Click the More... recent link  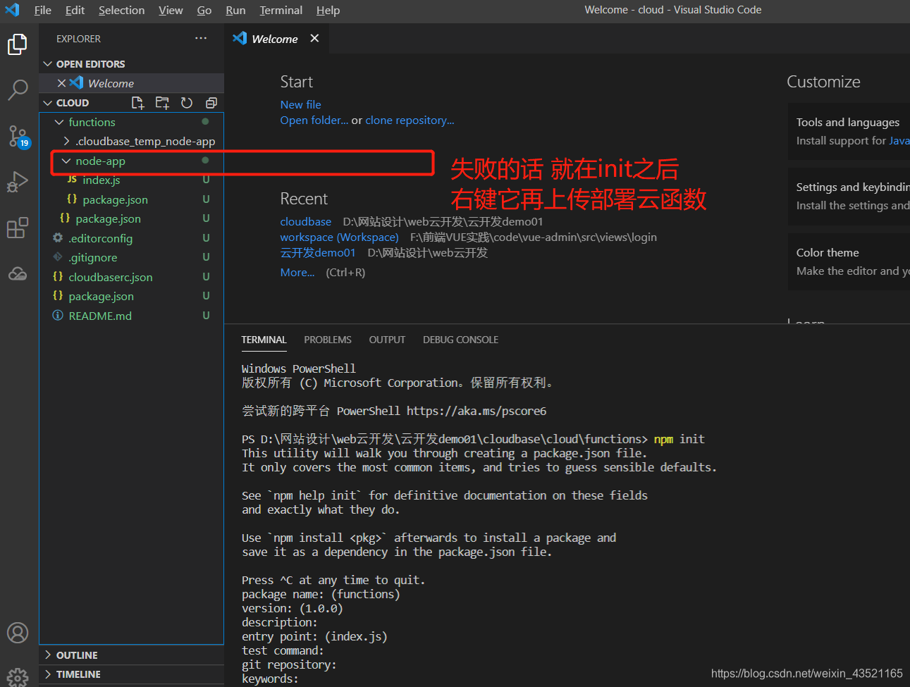pos(297,273)
